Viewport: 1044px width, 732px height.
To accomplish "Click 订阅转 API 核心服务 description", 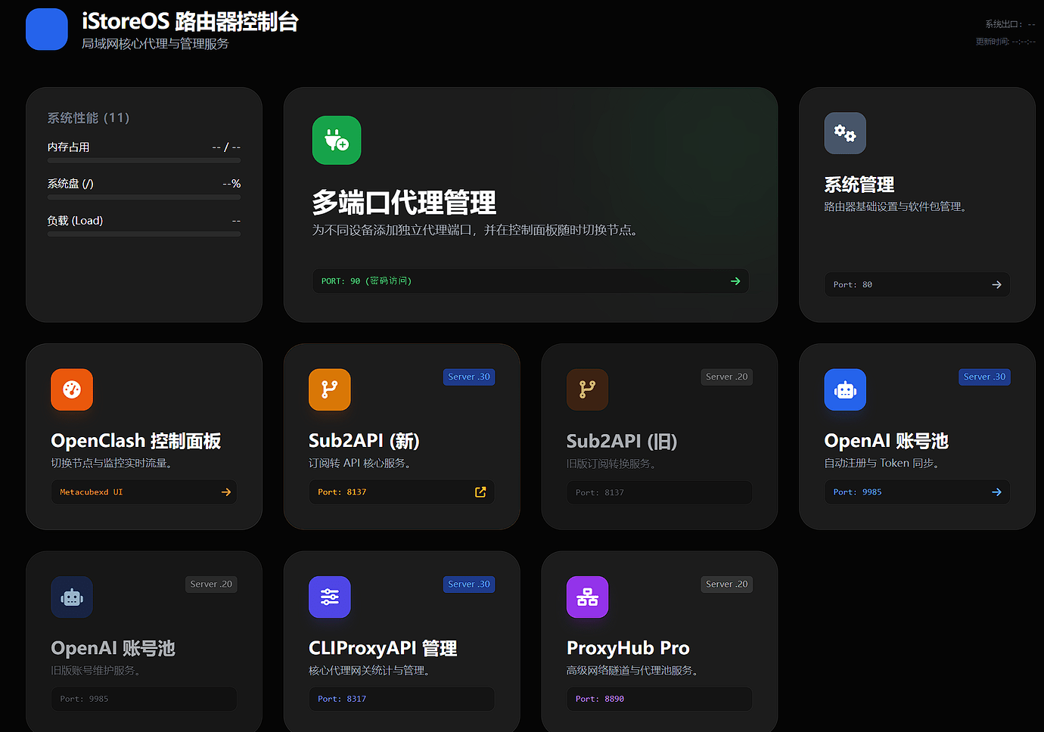I will 362,463.
